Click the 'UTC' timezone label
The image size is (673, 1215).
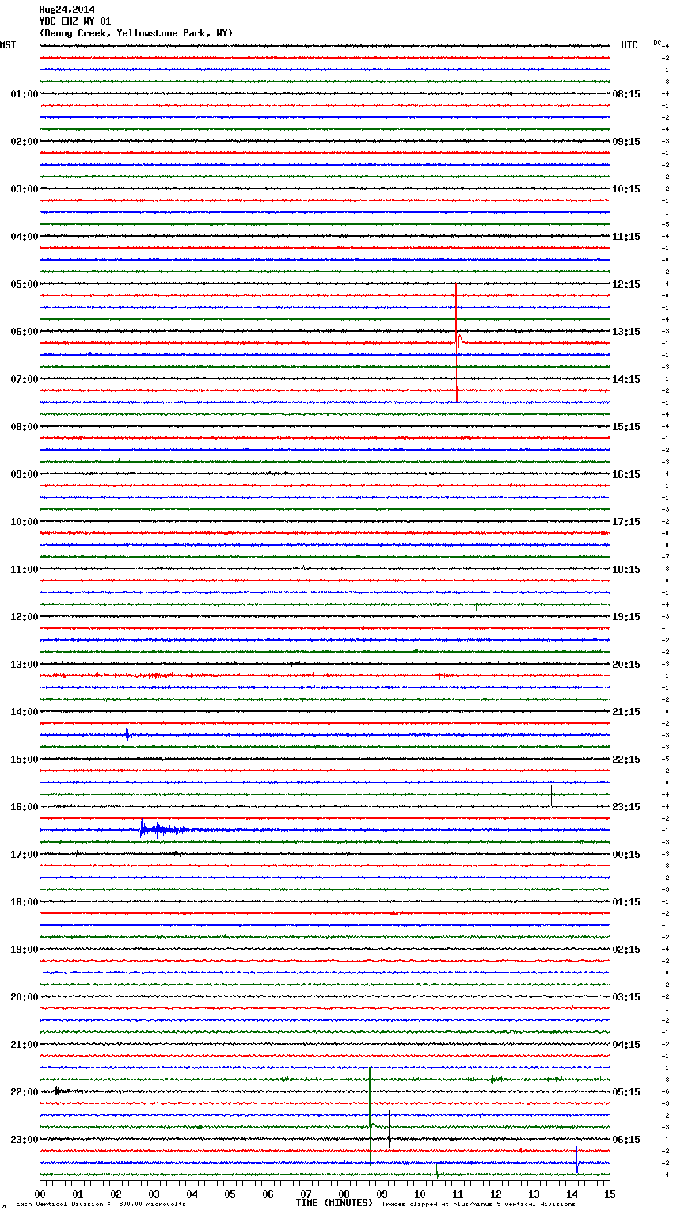pos(629,45)
